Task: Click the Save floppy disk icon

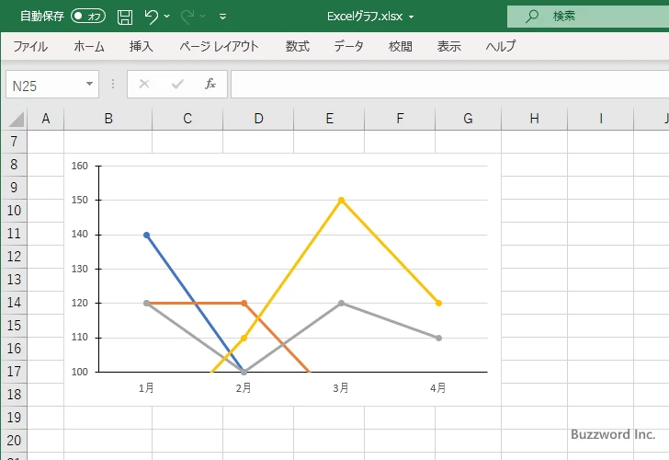Action: click(125, 17)
